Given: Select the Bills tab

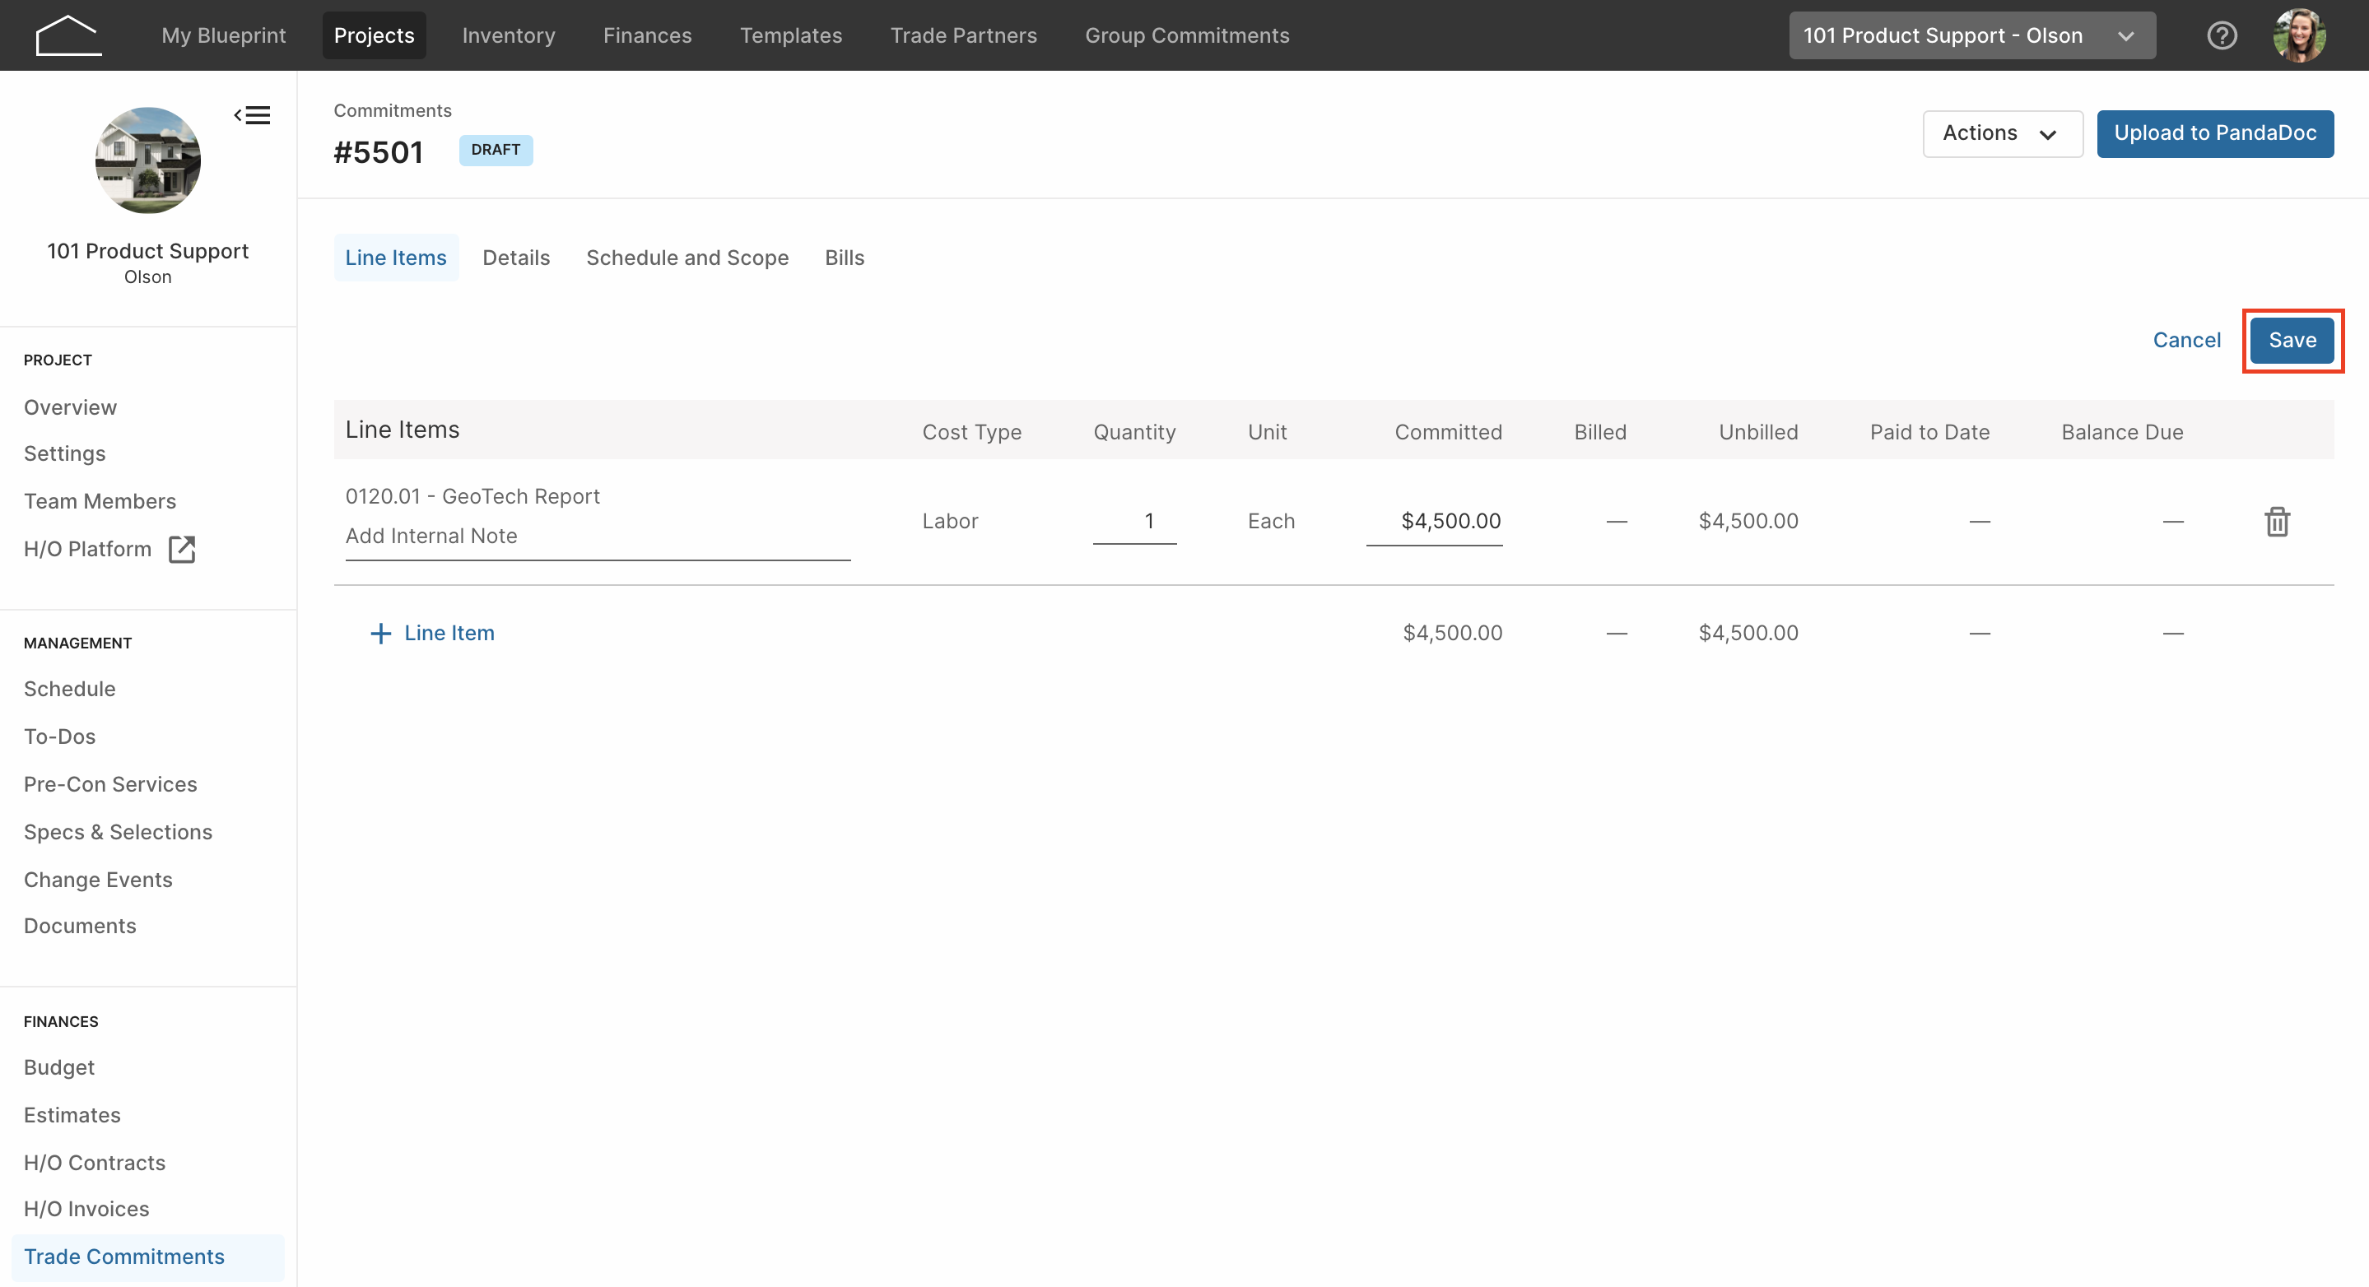Looking at the screenshot, I should (845, 258).
